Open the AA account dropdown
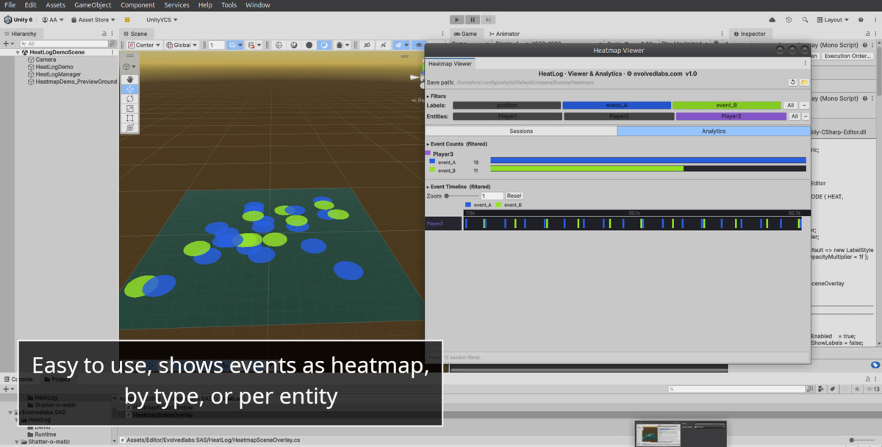Image resolution: width=882 pixels, height=447 pixels. tap(53, 20)
